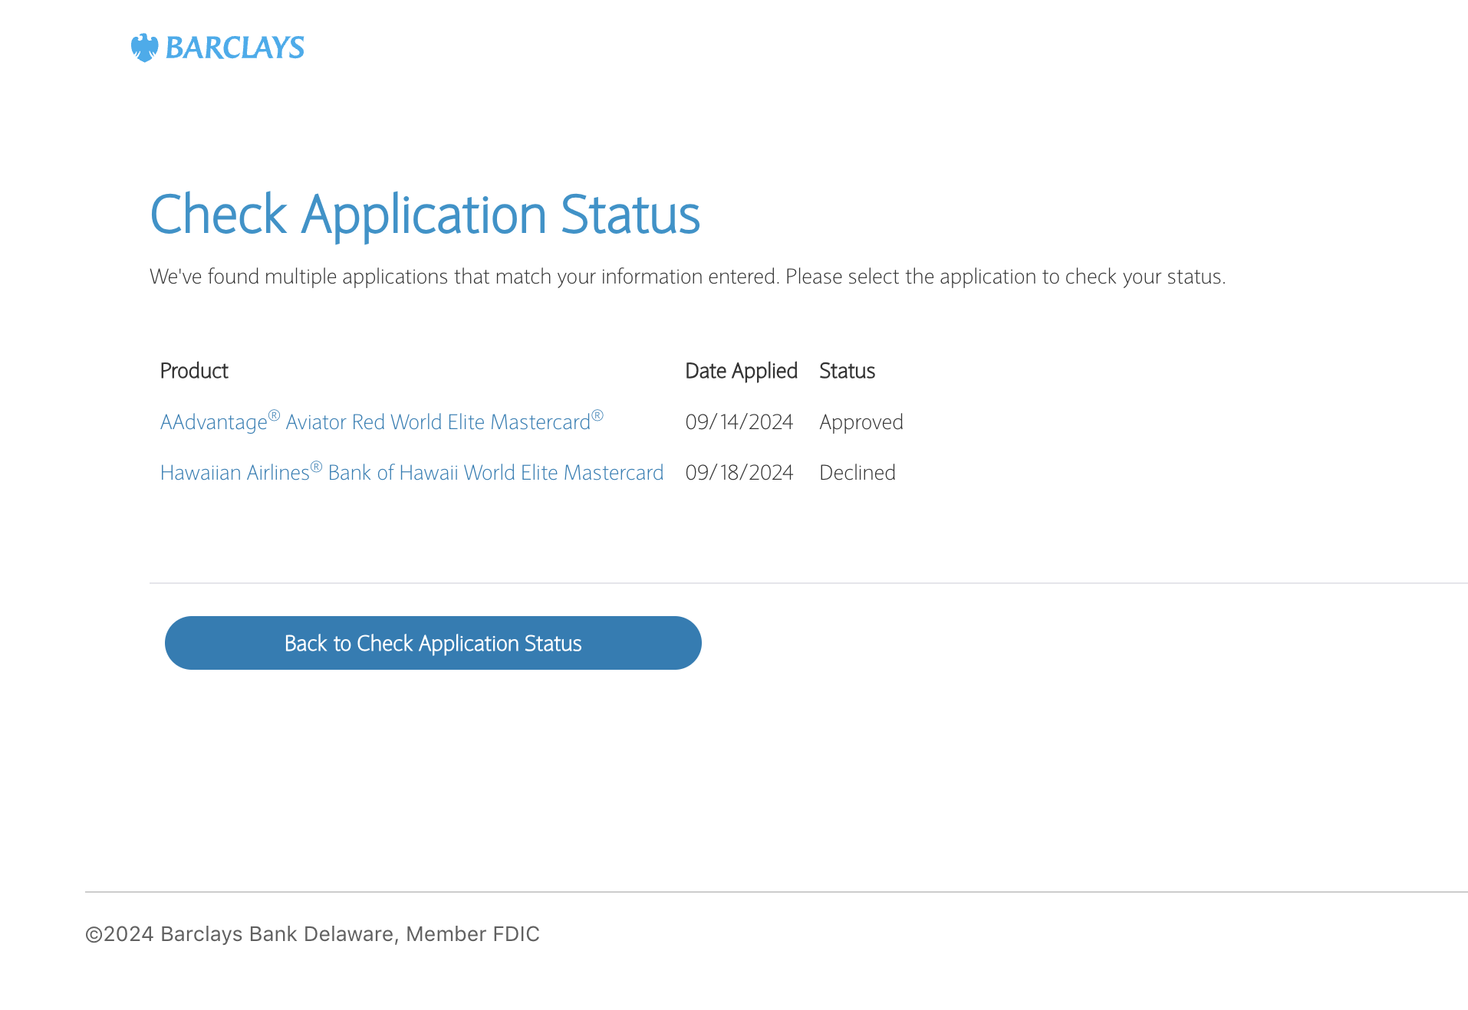Click the Barclays Bank Delaware copyright footer
The width and height of the screenshot is (1468, 1010).
[312, 934]
